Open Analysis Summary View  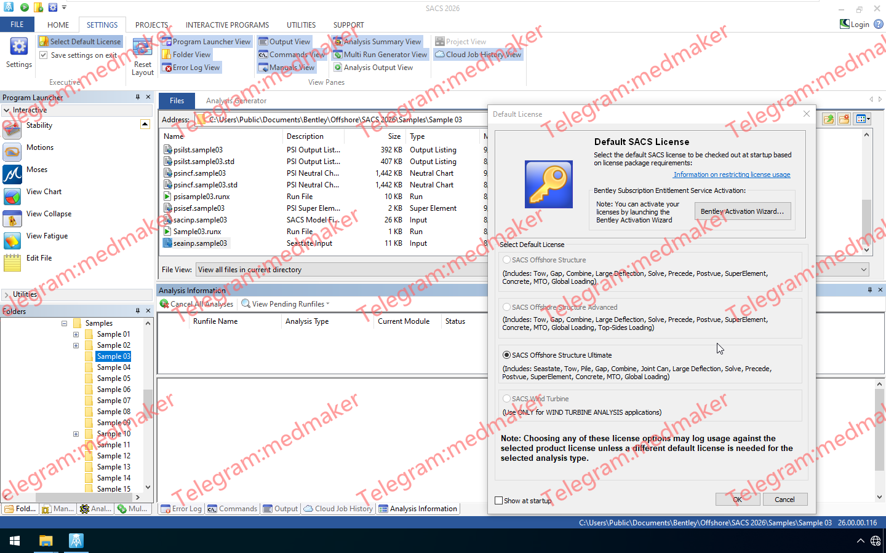(377, 42)
